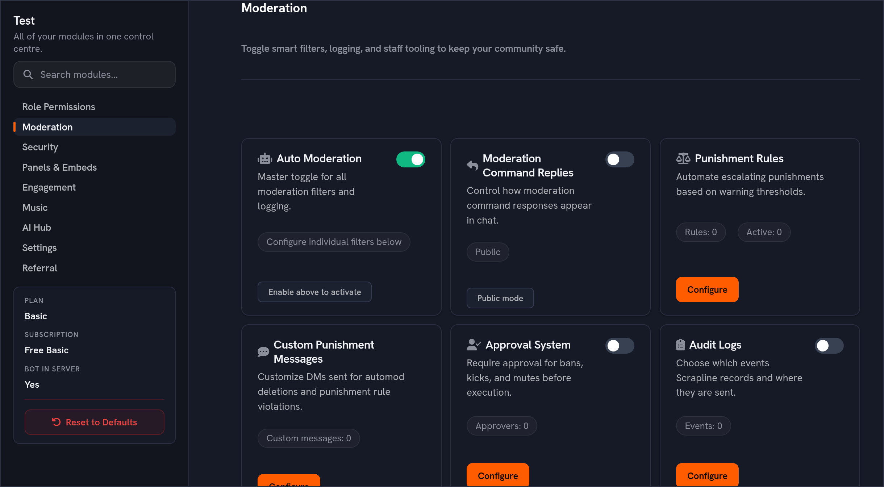This screenshot has width=884, height=487.
Task: Disable the Auto Moderation toggle
Action: (410, 159)
